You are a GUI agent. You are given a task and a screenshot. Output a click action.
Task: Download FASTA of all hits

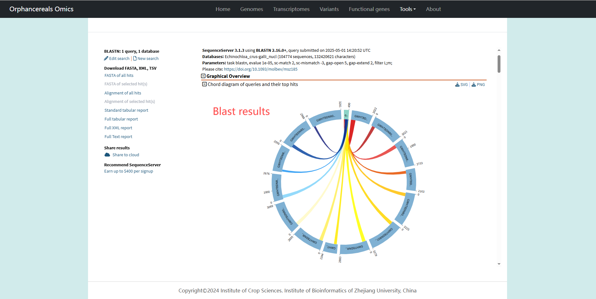click(119, 76)
